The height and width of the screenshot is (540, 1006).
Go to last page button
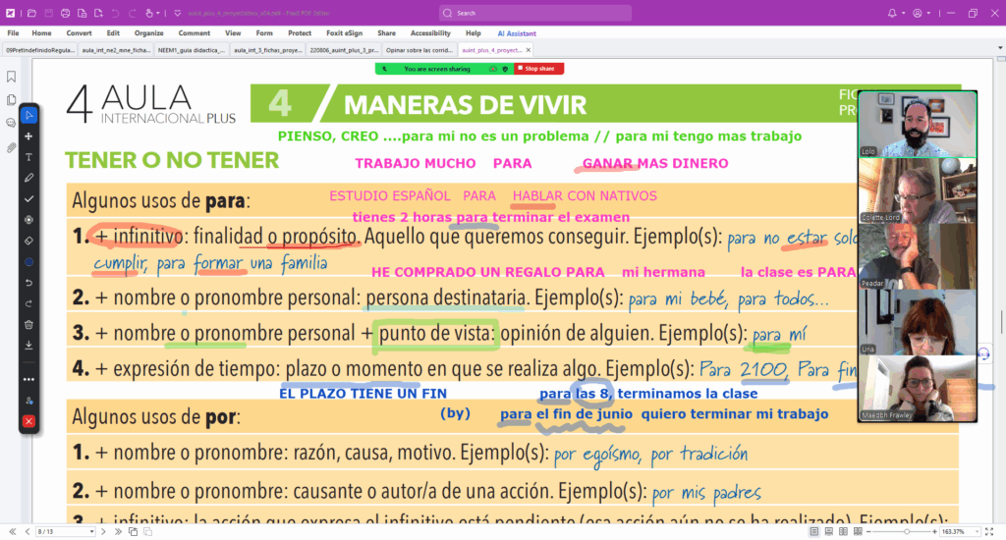point(118,532)
